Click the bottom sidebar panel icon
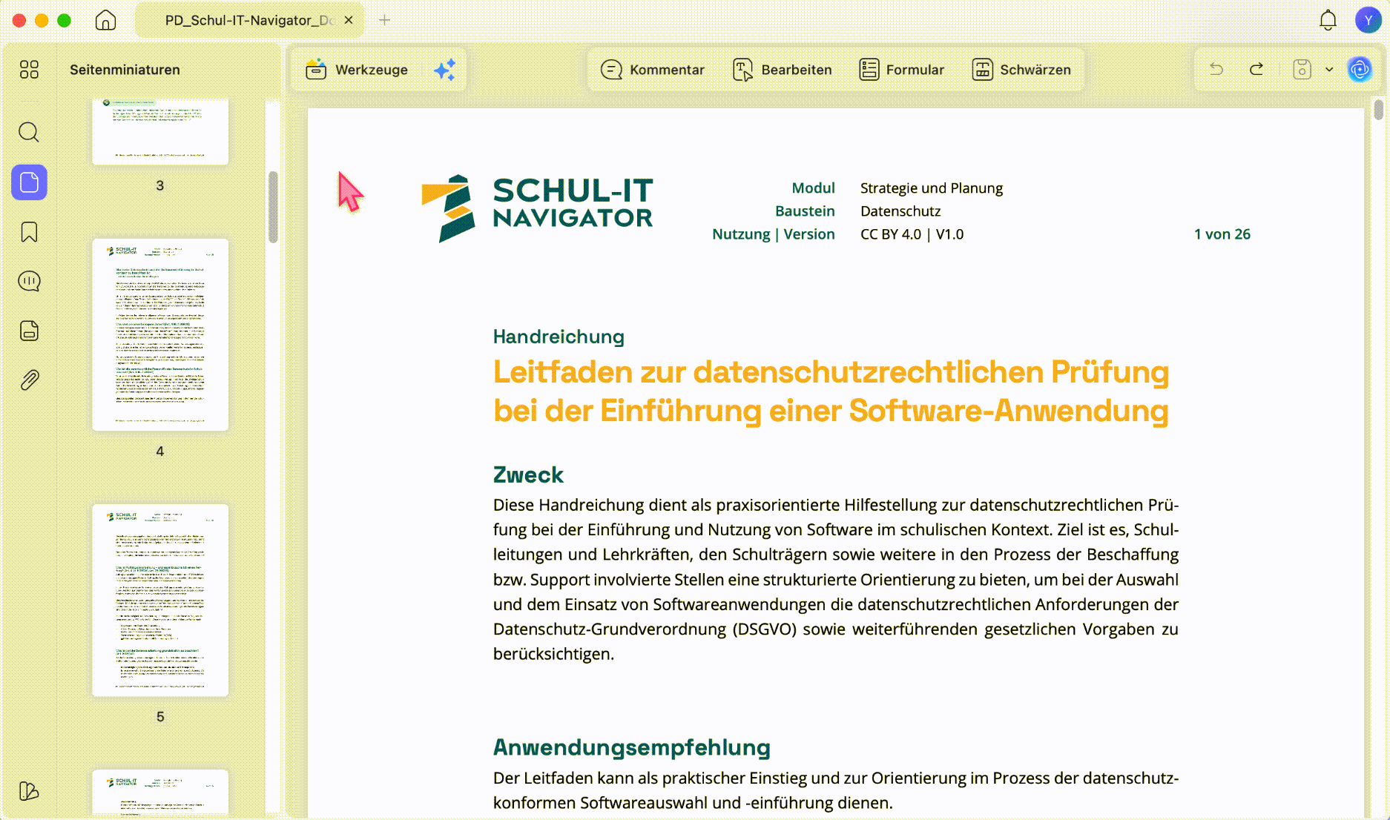This screenshot has width=1390, height=820. point(29,791)
